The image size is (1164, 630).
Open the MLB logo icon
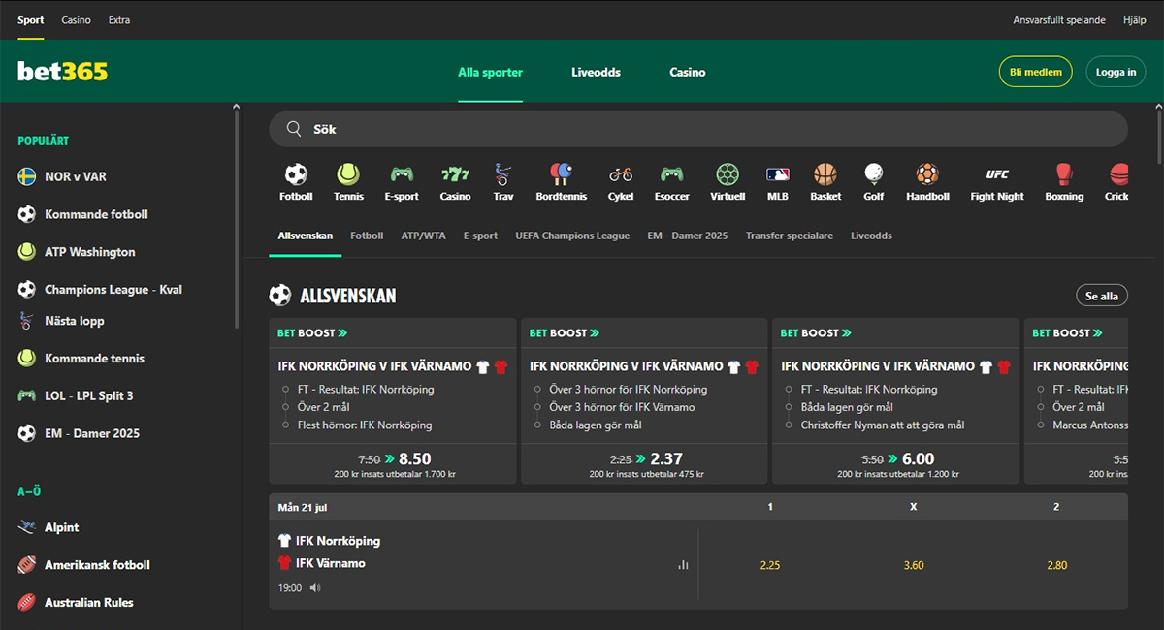point(778,174)
